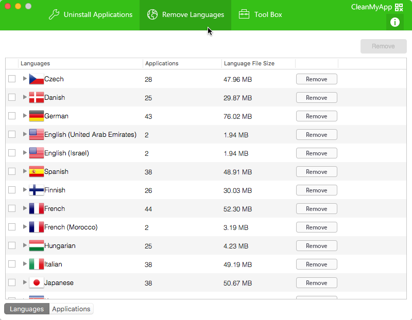Click the Japanese flag icon
This screenshot has width=412, height=320.
point(36,283)
